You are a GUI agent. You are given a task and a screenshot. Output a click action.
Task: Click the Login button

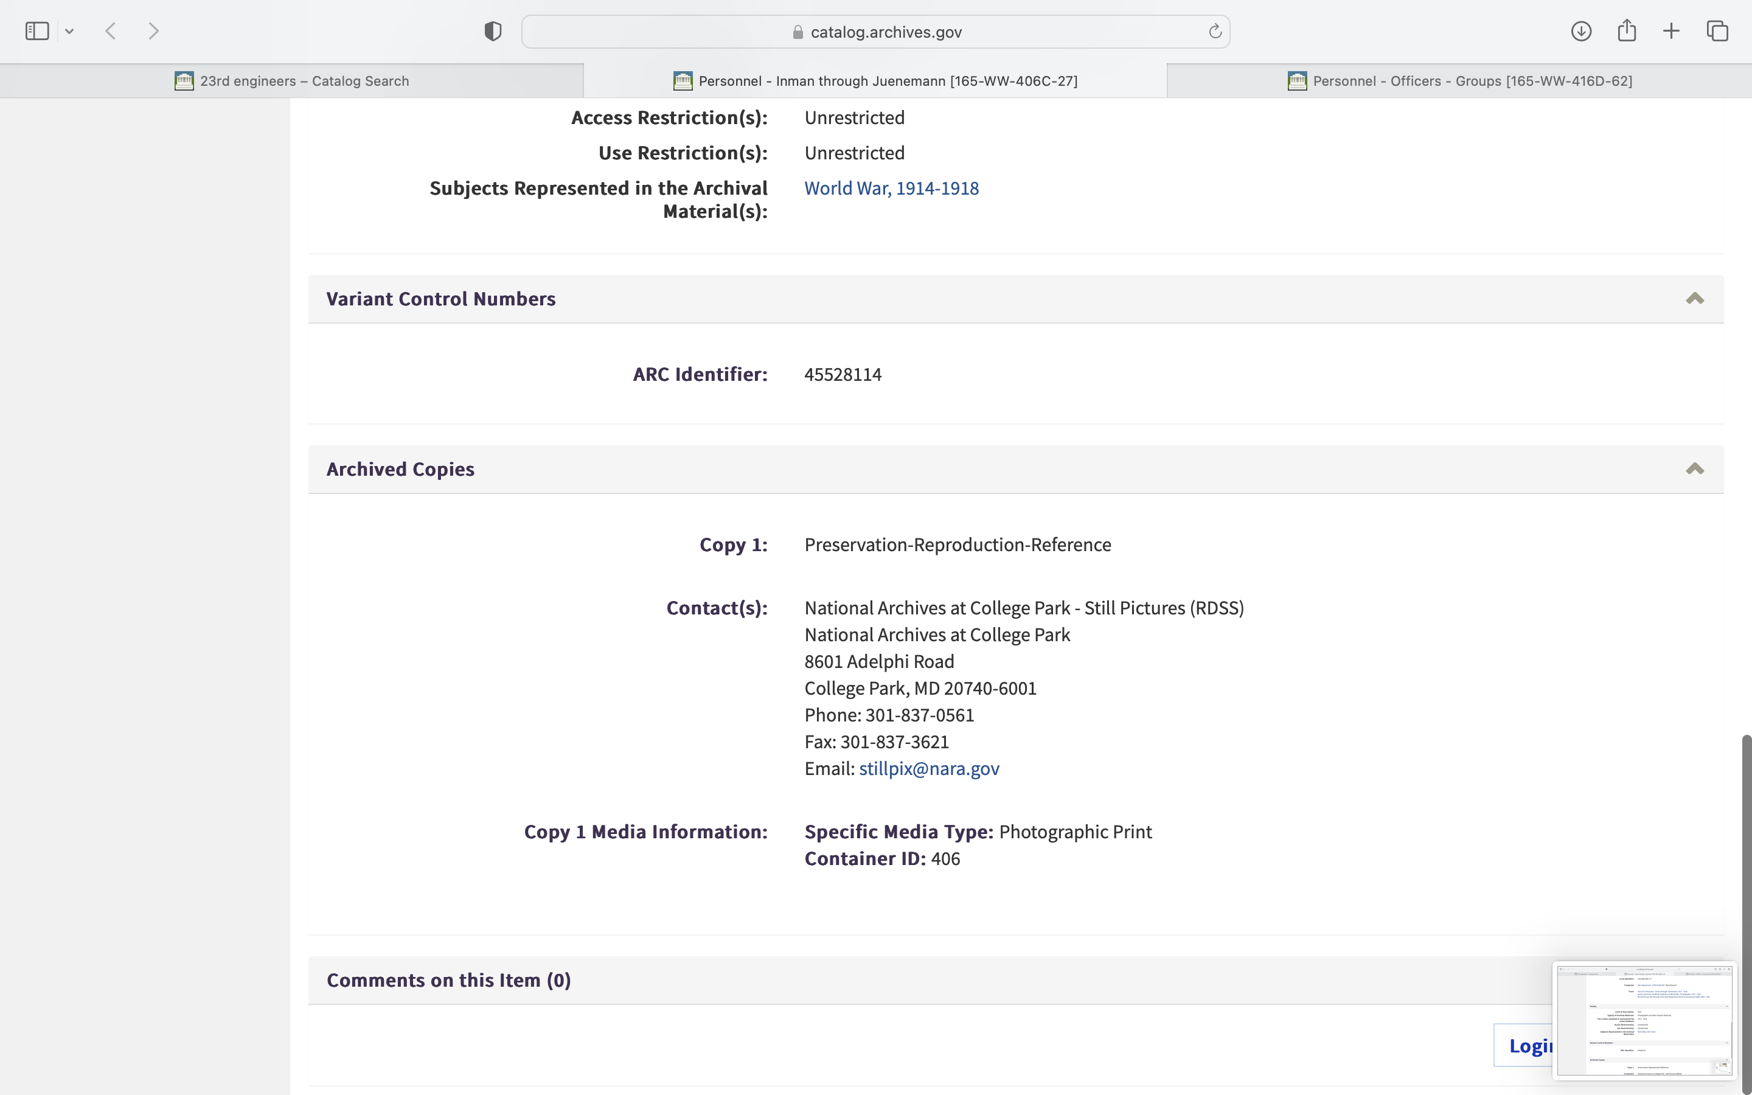[x=1524, y=1045]
